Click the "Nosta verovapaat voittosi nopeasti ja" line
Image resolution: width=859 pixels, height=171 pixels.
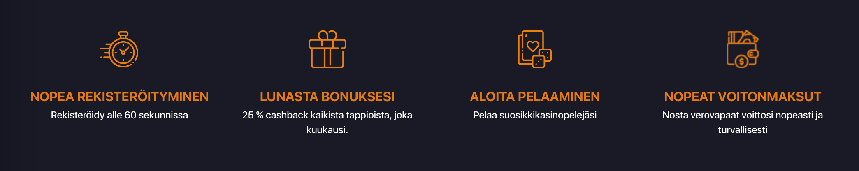[743, 115]
